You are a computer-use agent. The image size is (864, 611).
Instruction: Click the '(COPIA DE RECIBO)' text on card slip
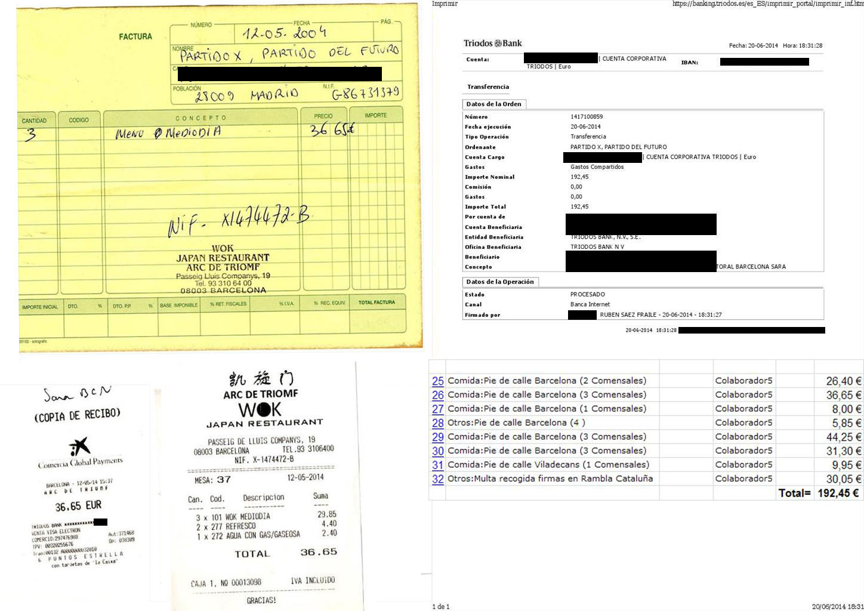[78, 415]
